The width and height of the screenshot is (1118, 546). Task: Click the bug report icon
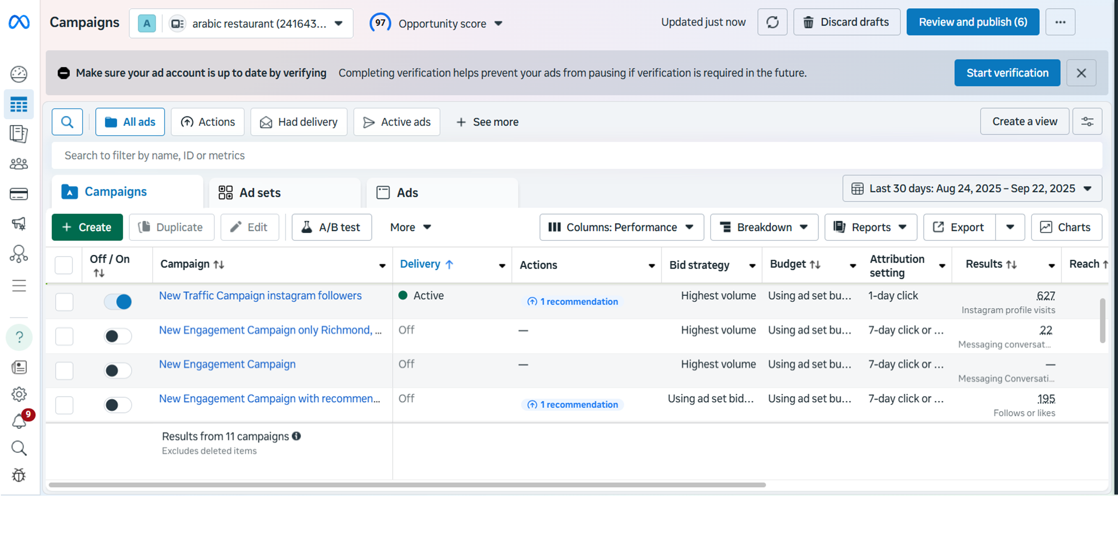click(x=19, y=475)
